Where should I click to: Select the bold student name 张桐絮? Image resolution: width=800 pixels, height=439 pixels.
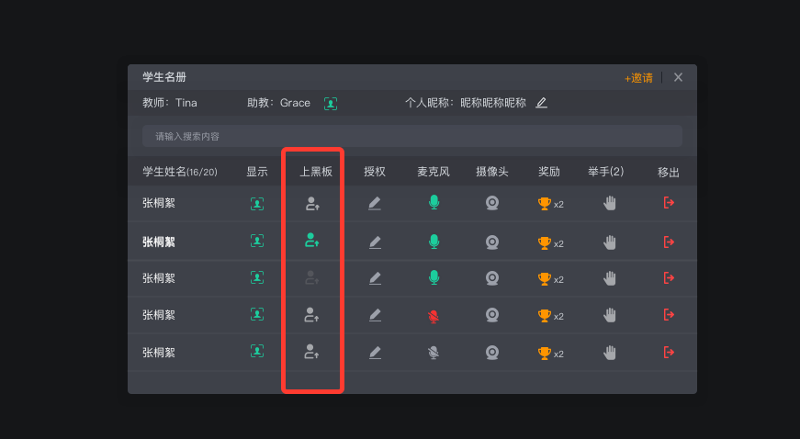[159, 242]
